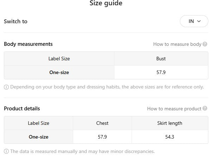Click the Skirt length column header
This screenshot has width=214, height=159.
pos(170,123)
